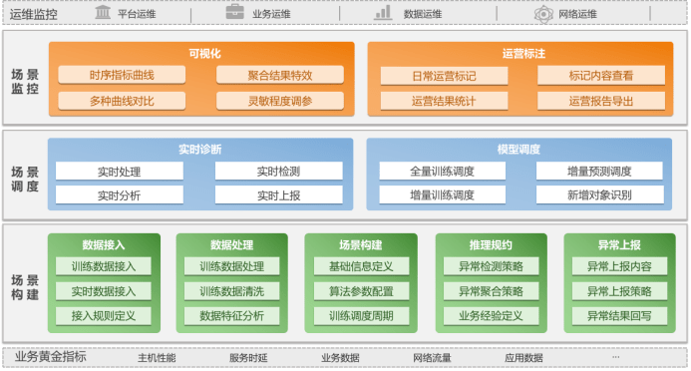Select the 数据特征分析 box
The width and height of the screenshot is (691, 371).
(231, 316)
